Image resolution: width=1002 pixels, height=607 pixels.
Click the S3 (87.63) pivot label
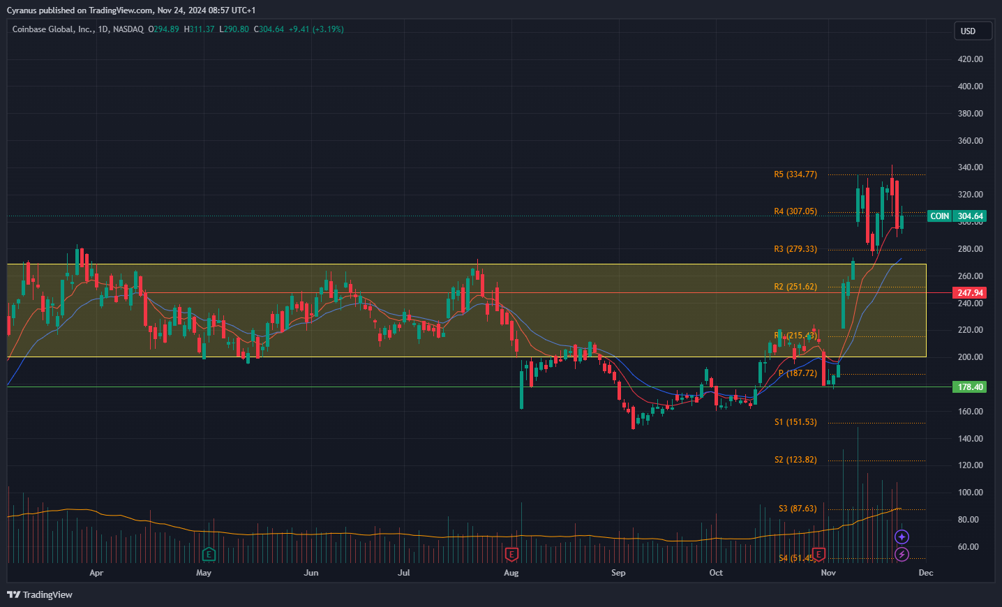pos(798,509)
